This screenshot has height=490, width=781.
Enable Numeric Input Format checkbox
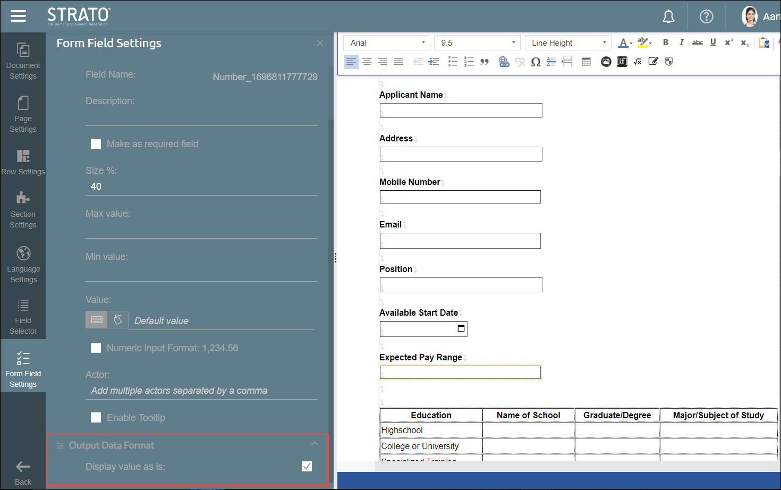[96, 348]
